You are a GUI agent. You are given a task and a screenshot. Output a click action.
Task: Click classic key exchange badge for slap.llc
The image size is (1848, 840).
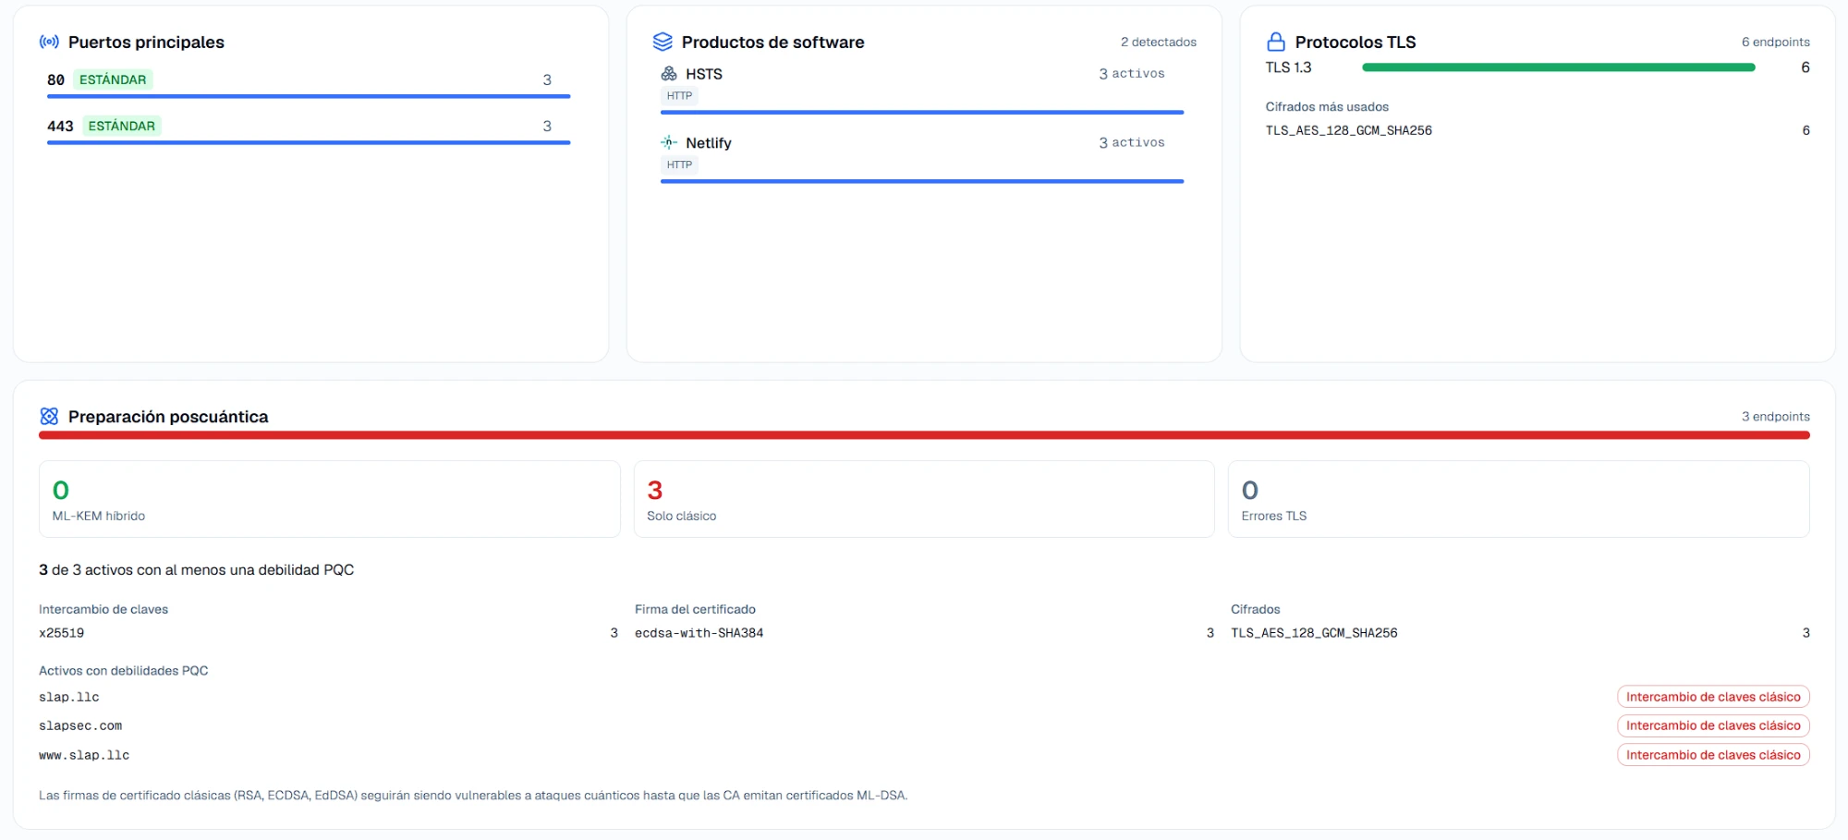click(x=1713, y=697)
